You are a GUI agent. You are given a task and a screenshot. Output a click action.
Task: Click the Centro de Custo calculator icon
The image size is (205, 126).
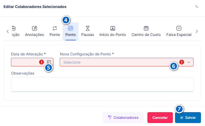tap(146, 28)
